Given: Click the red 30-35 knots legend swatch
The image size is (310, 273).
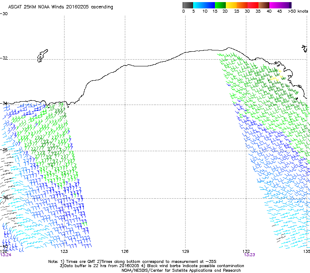Looking at the screenshot, I should pos(253,5).
